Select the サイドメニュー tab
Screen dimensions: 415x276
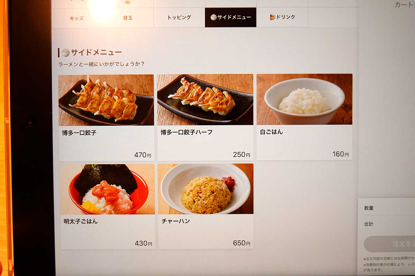231,17
